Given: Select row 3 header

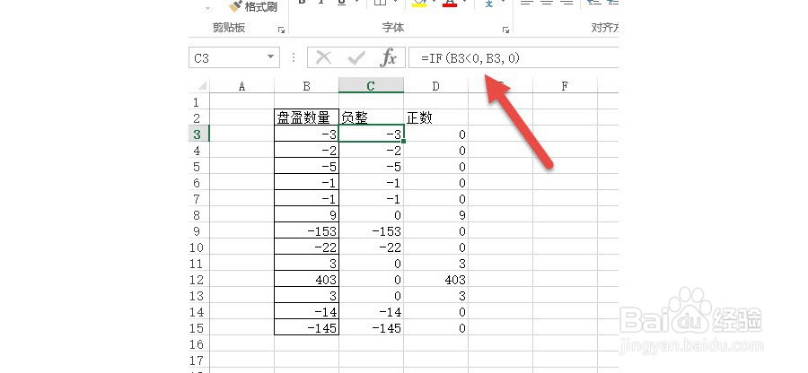Looking at the screenshot, I should tap(199, 134).
